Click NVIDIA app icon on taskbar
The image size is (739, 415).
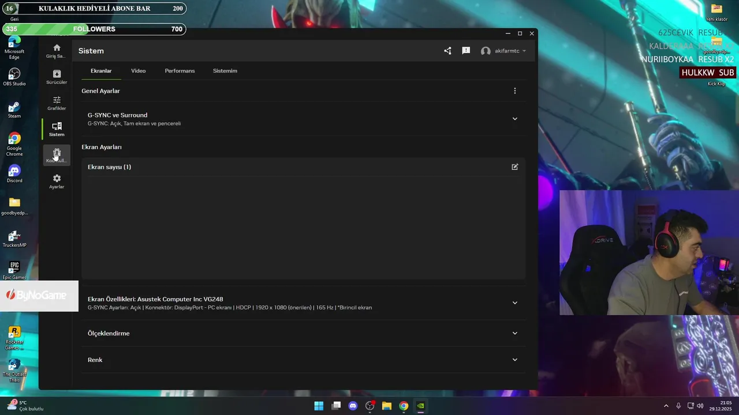[421, 406]
